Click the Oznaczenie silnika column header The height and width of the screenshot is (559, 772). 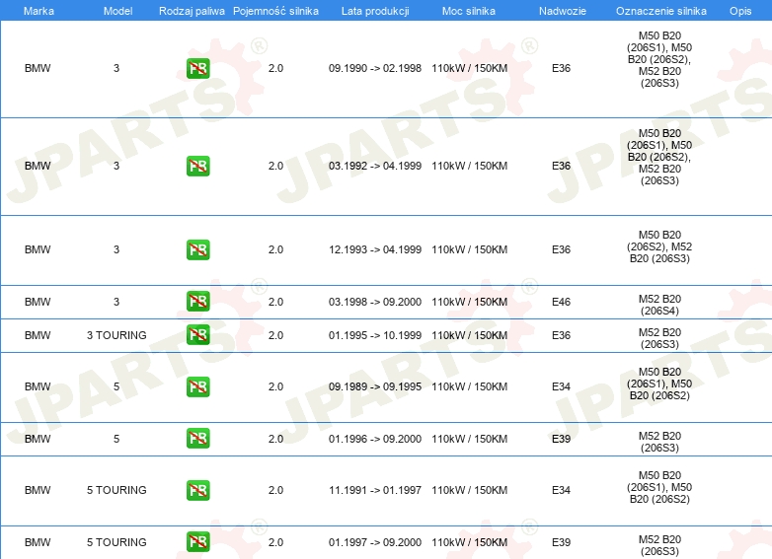pyautogui.click(x=661, y=11)
